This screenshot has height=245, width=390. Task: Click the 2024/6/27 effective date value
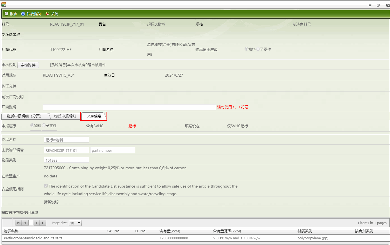(174, 75)
